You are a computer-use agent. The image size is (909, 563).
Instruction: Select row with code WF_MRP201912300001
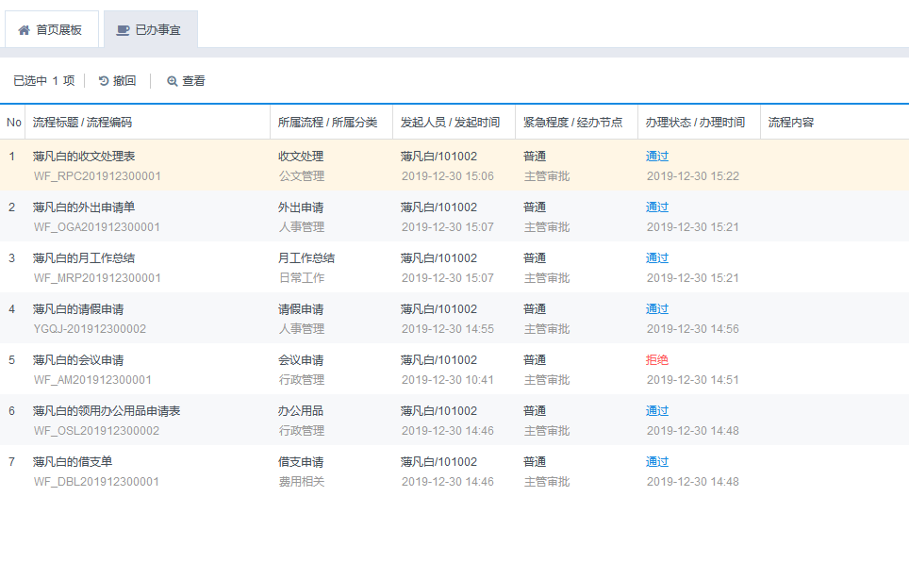97,278
